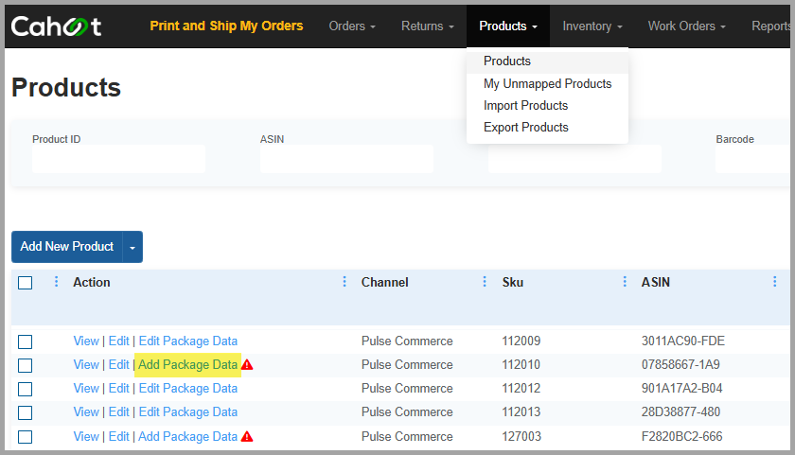795x455 pixels.
Task: Open Edit Package Data for Sku 112012
Action: (x=188, y=389)
